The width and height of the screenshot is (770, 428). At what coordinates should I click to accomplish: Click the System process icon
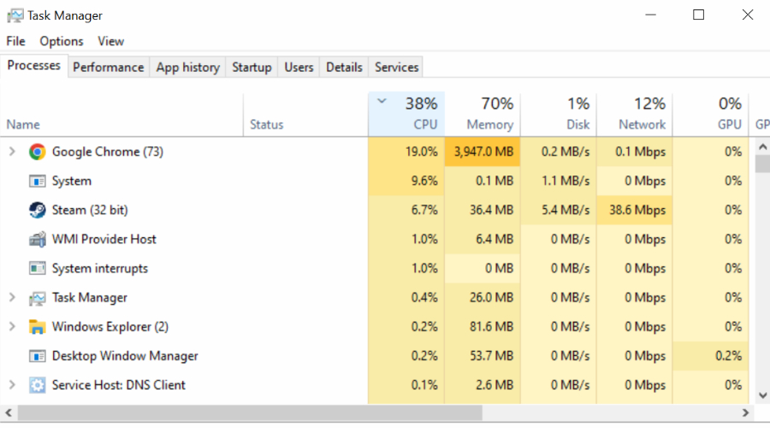click(38, 181)
